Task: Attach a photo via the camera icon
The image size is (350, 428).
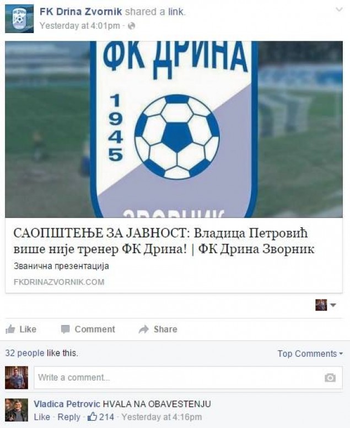Action: [330, 378]
